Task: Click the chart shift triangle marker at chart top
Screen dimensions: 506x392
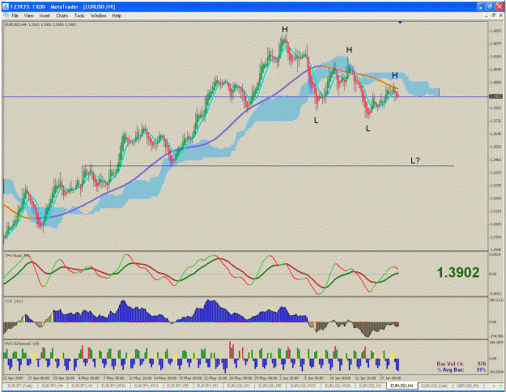Action: pyautogui.click(x=400, y=23)
